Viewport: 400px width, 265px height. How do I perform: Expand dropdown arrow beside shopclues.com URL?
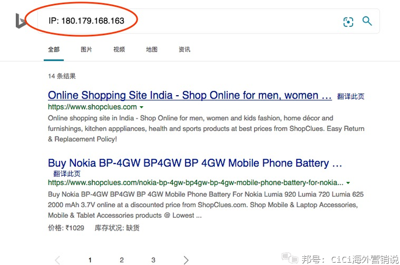coord(141,107)
